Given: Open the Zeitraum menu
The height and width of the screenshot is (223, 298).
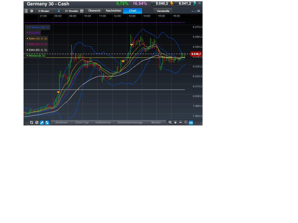Looking at the screenshot, I should (61, 123).
